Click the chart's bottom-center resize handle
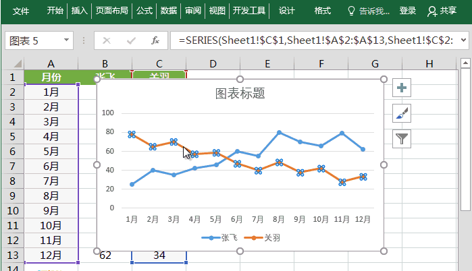This screenshot has width=472, height=271. click(240, 251)
